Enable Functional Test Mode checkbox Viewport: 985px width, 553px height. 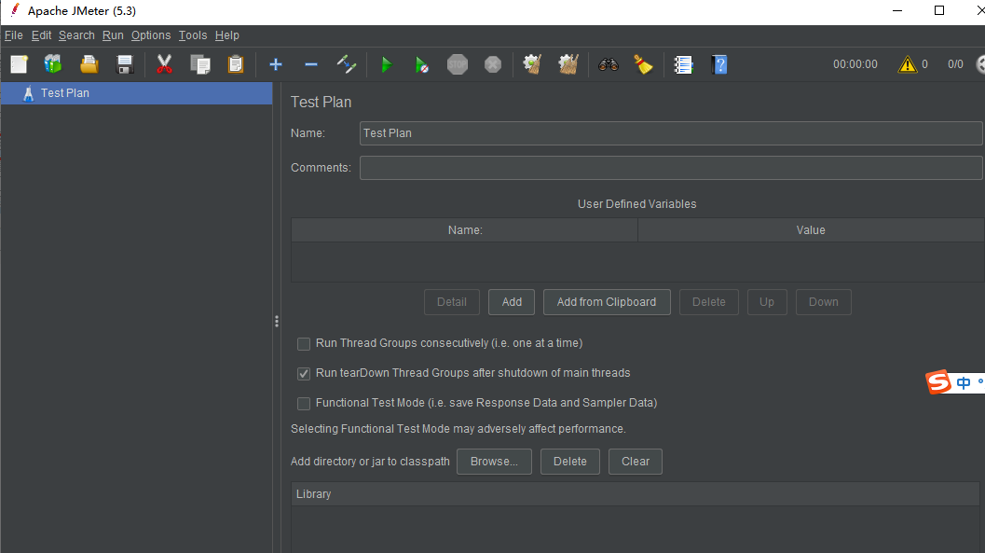click(304, 404)
